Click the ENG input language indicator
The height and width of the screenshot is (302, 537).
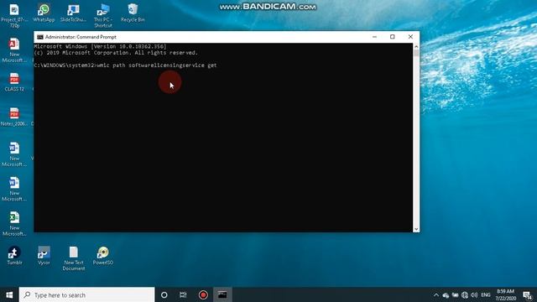[486, 295]
